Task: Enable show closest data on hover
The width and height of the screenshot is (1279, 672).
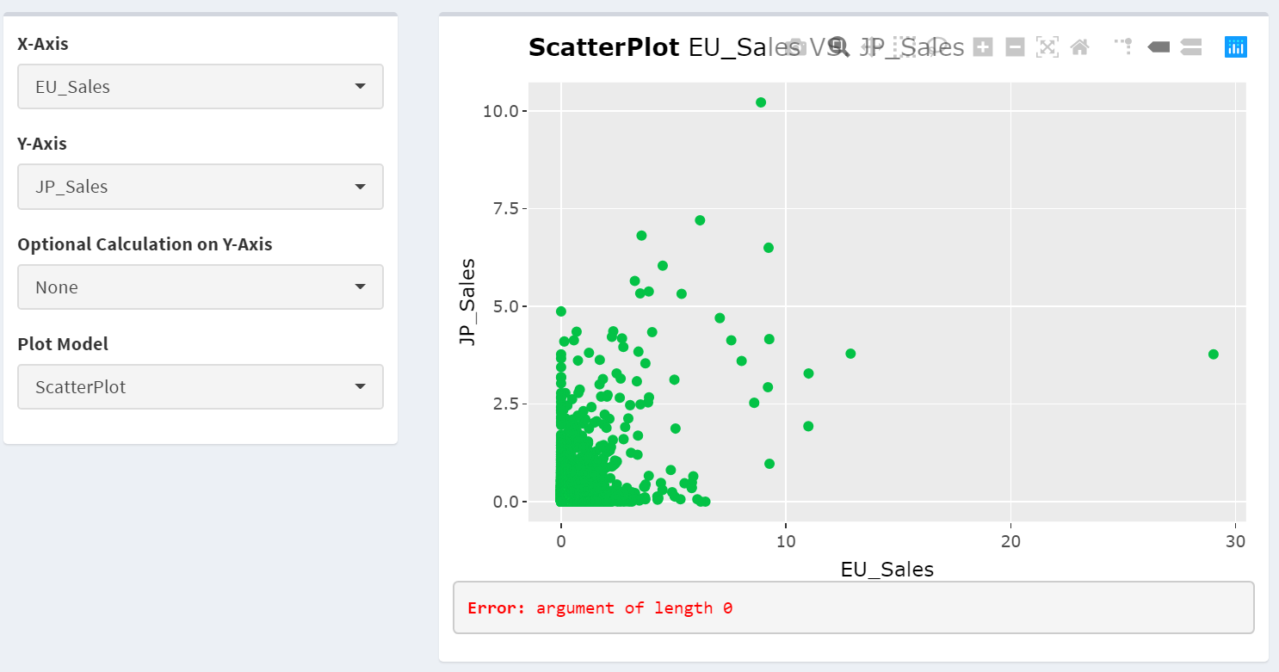Action: click(x=1159, y=46)
